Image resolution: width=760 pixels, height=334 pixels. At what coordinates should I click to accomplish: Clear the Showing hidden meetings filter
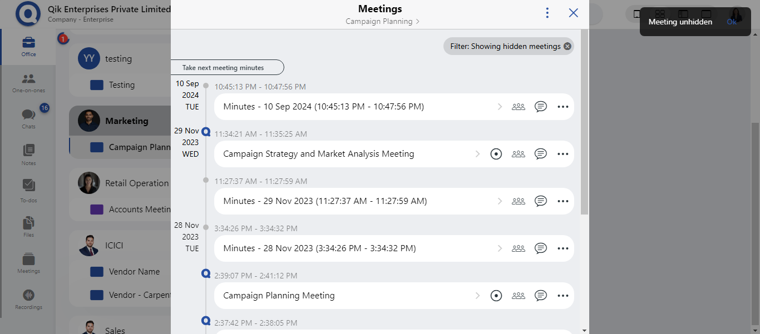pos(567,46)
